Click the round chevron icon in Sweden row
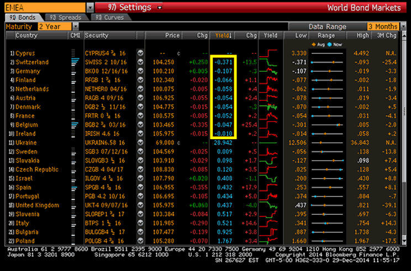Viewport: 411px width, 271px height. (x=140, y=151)
